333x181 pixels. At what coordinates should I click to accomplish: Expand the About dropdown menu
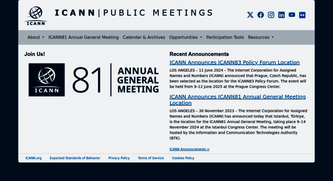[x=36, y=37]
